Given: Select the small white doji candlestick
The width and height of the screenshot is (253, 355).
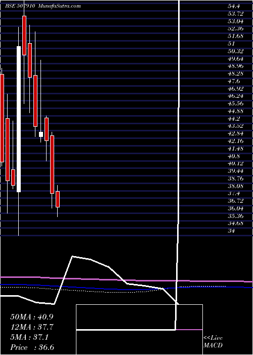Looking at the screenshot, I should pos(41,134).
